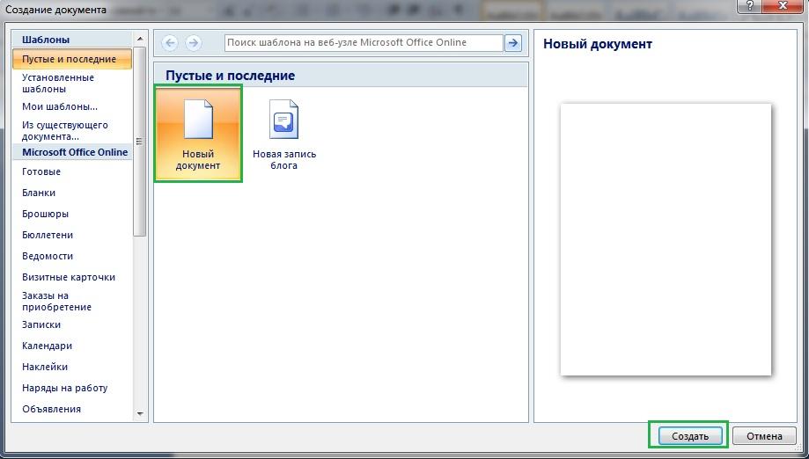The image size is (809, 459).
Task: Open Мои шаблоны... option
Action: pos(60,107)
